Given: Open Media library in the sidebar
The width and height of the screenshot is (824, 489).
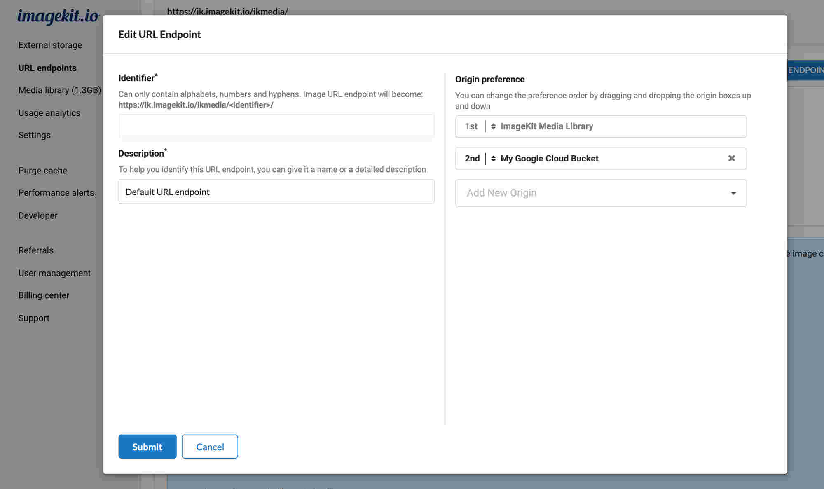Looking at the screenshot, I should (59, 90).
